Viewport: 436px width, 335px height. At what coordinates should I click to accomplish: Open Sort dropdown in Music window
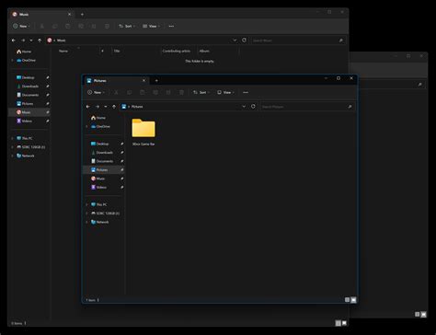tap(127, 26)
